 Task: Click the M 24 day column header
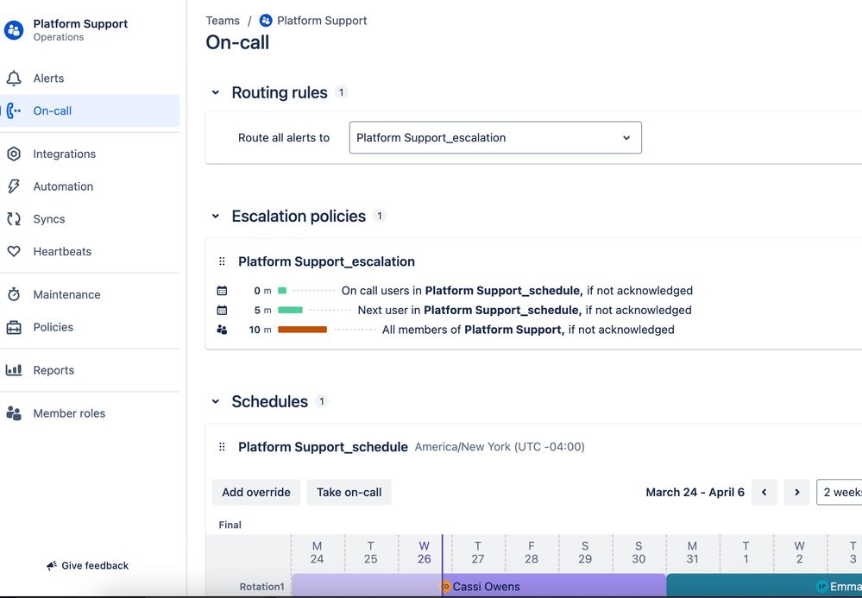[x=317, y=552]
